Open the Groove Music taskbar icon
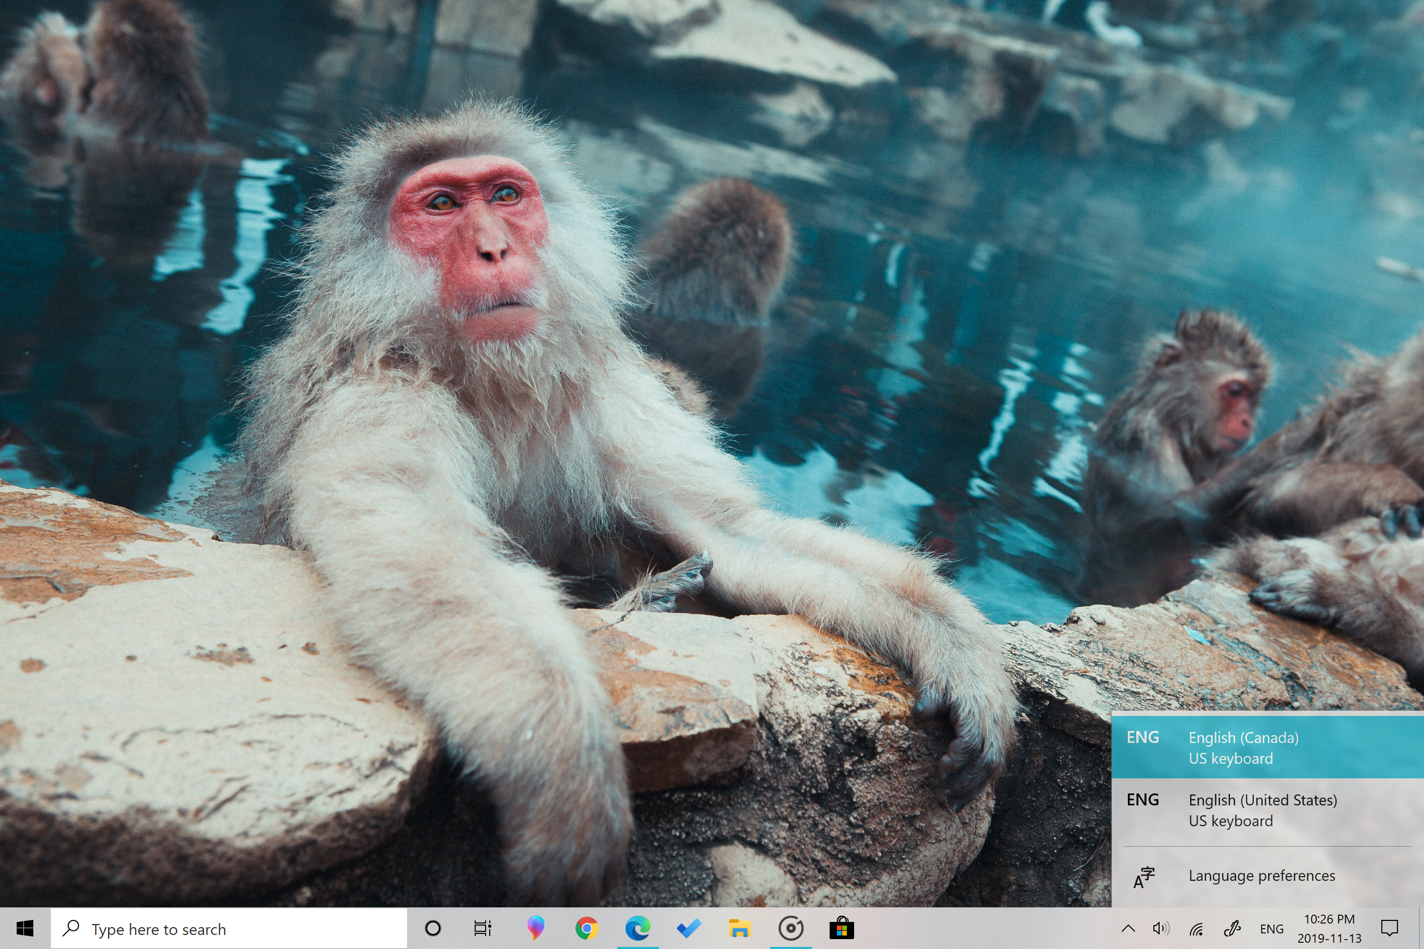Viewport: 1424px width, 949px height. tap(791, 928)
